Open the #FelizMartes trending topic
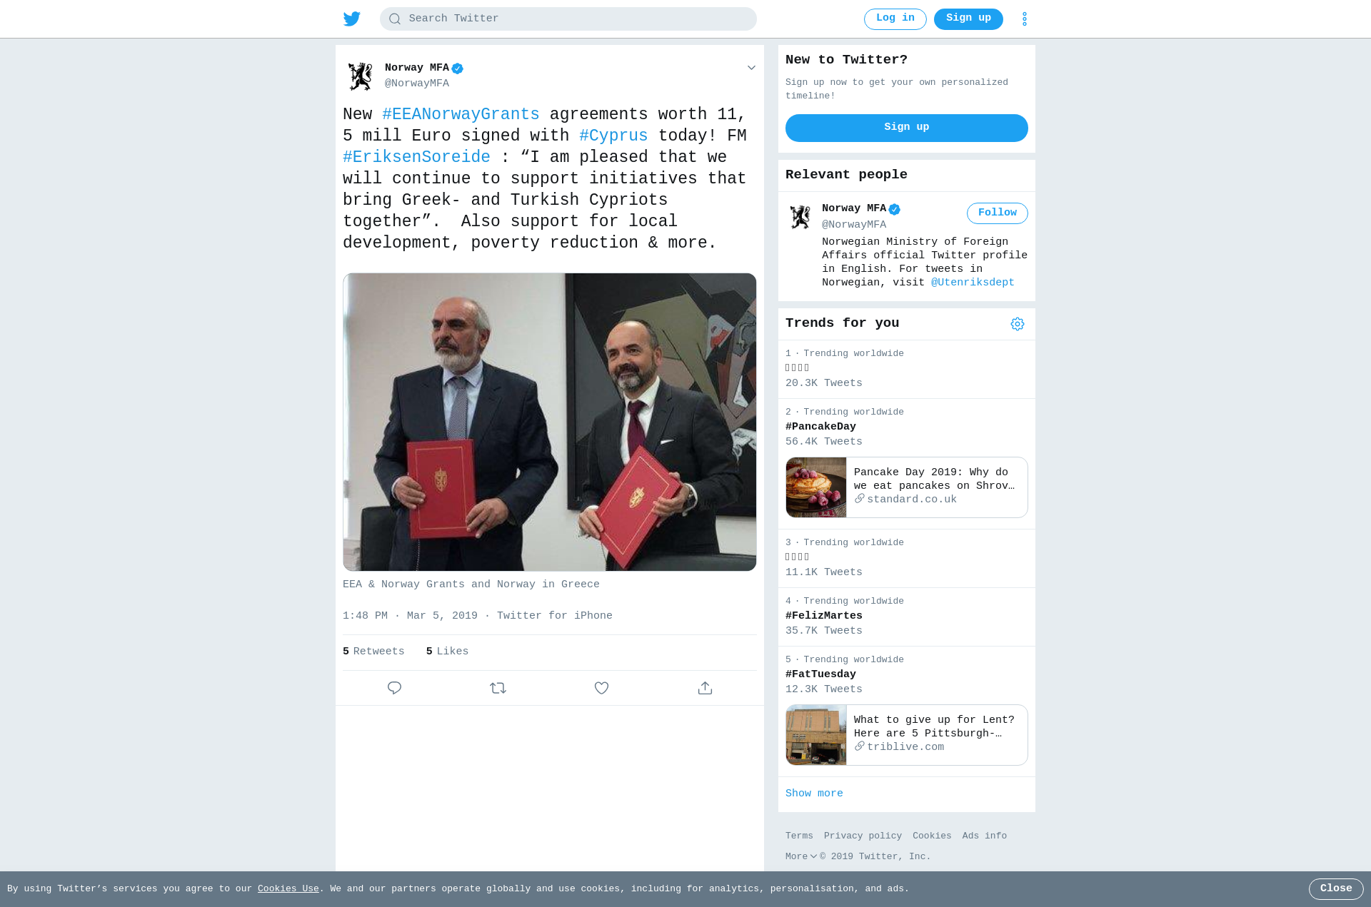The width and height of the screenshot is (1371, 907). tap(823, 616)
